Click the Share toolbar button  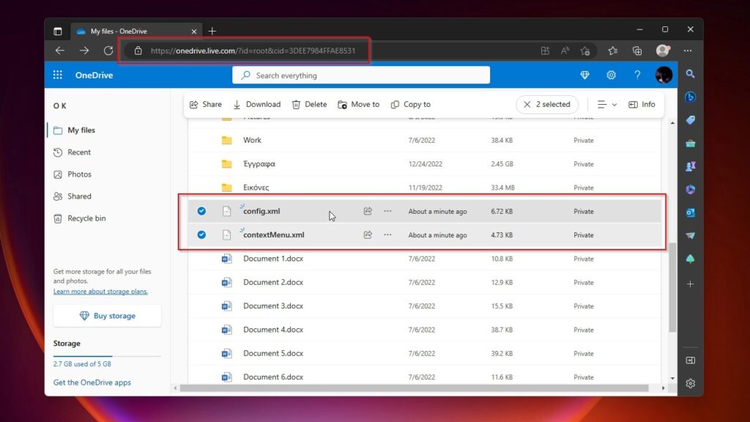pos(206,104)
